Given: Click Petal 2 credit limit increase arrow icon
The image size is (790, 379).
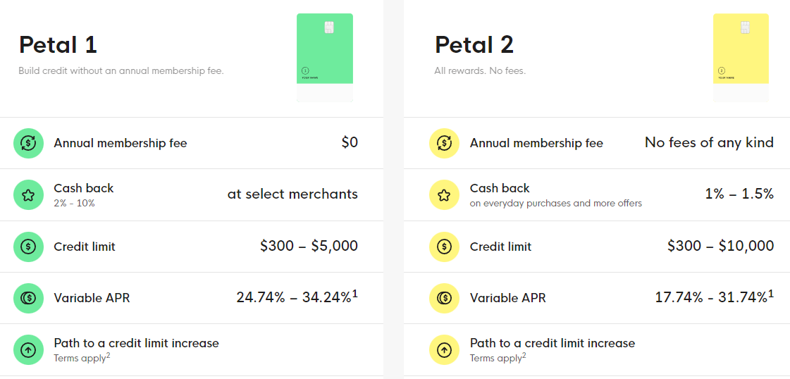Looking at the screenshot, I should (444, 350).
